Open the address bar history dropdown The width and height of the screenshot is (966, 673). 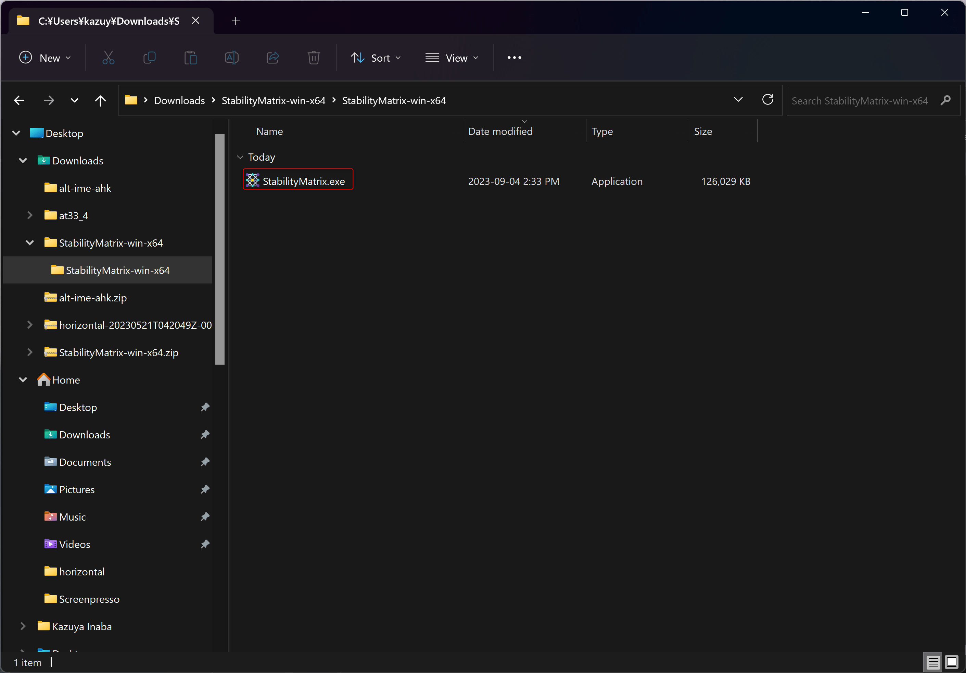tap(738, 100)
